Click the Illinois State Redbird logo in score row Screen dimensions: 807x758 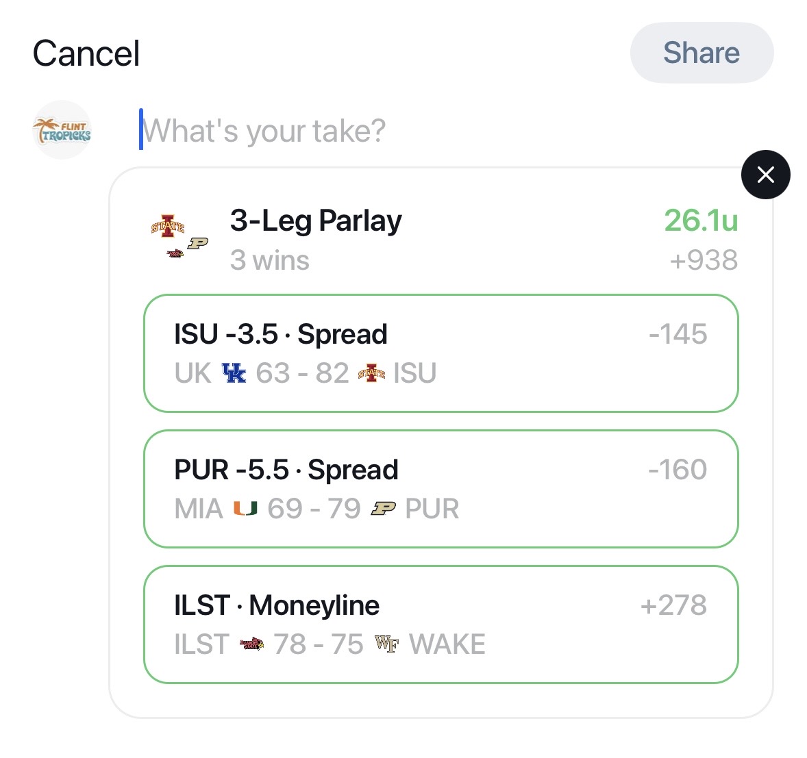click(x=251, y=644)
